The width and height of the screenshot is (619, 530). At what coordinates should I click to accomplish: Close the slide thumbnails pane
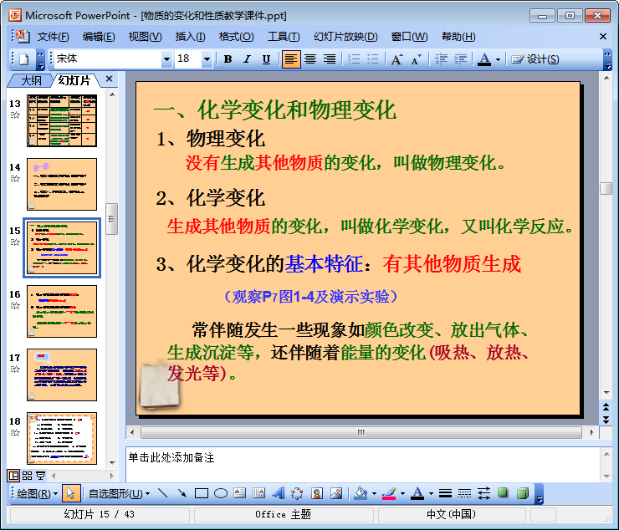[110, 79]
